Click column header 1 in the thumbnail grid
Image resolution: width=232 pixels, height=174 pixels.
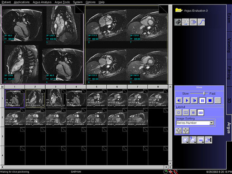click(14, 87)
